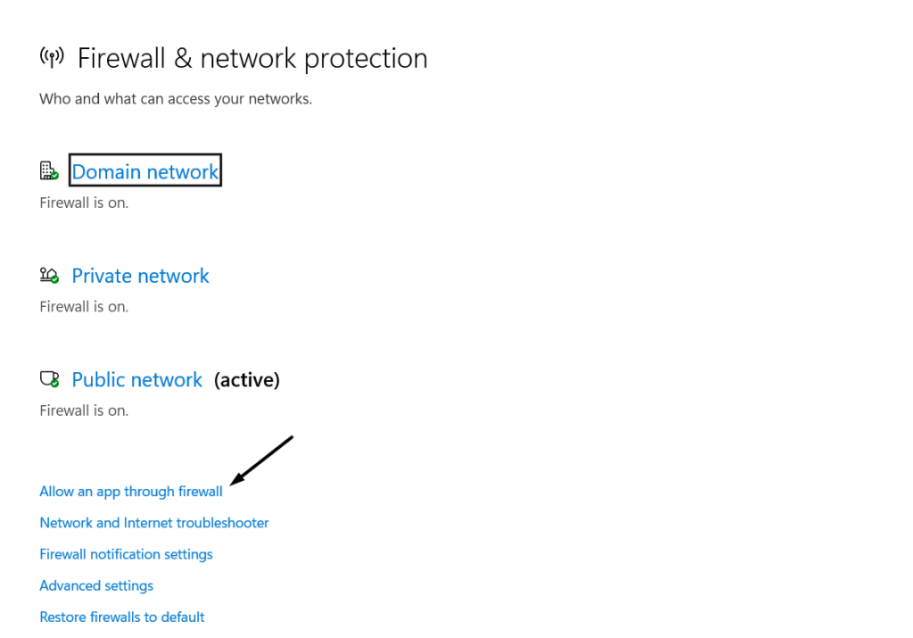This screenshot has width=913, height=638.
Task: Click "Firewall is on" status under Private network
Action: pos(84,307)
